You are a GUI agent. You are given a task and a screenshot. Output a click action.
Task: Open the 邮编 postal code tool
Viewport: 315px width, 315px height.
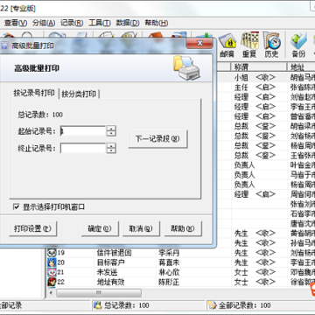click(x=227, y=45)
